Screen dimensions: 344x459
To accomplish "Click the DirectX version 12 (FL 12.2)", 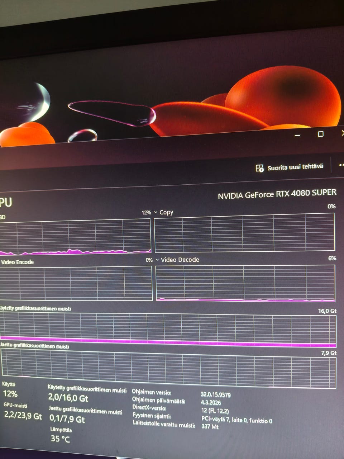I will click(x=215, y=411).
